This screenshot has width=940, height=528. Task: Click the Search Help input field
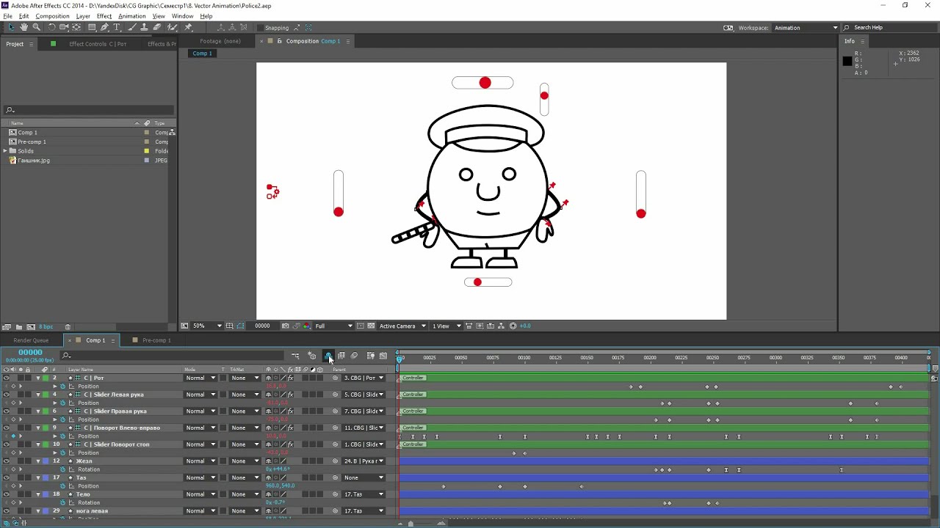click(x=890, y=28)
